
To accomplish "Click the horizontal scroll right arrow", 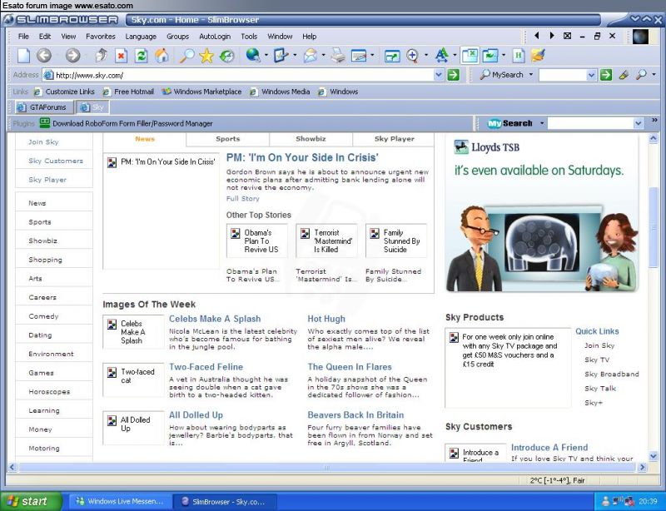I will pyautogui.click(x=642, y=467).
